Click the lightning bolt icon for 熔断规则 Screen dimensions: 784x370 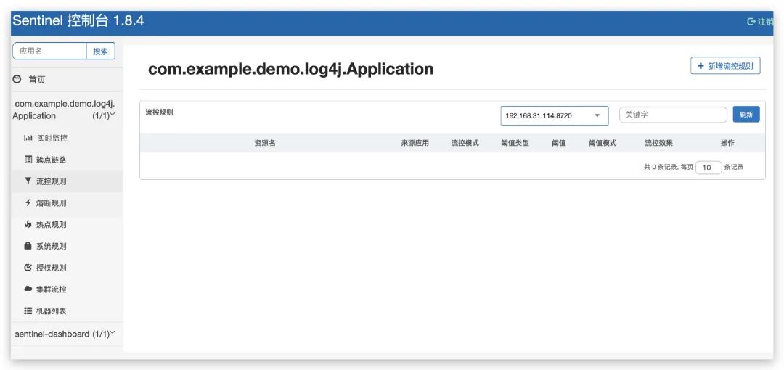[x=28, y=202]
